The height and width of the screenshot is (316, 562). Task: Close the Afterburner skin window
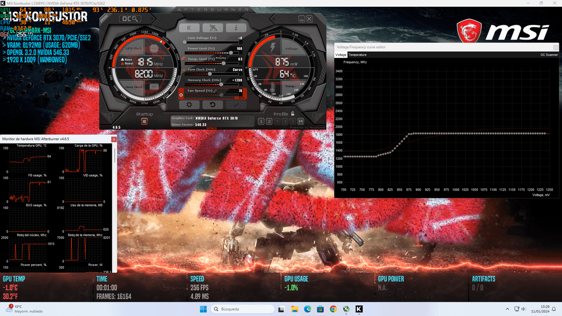[309, 19]
